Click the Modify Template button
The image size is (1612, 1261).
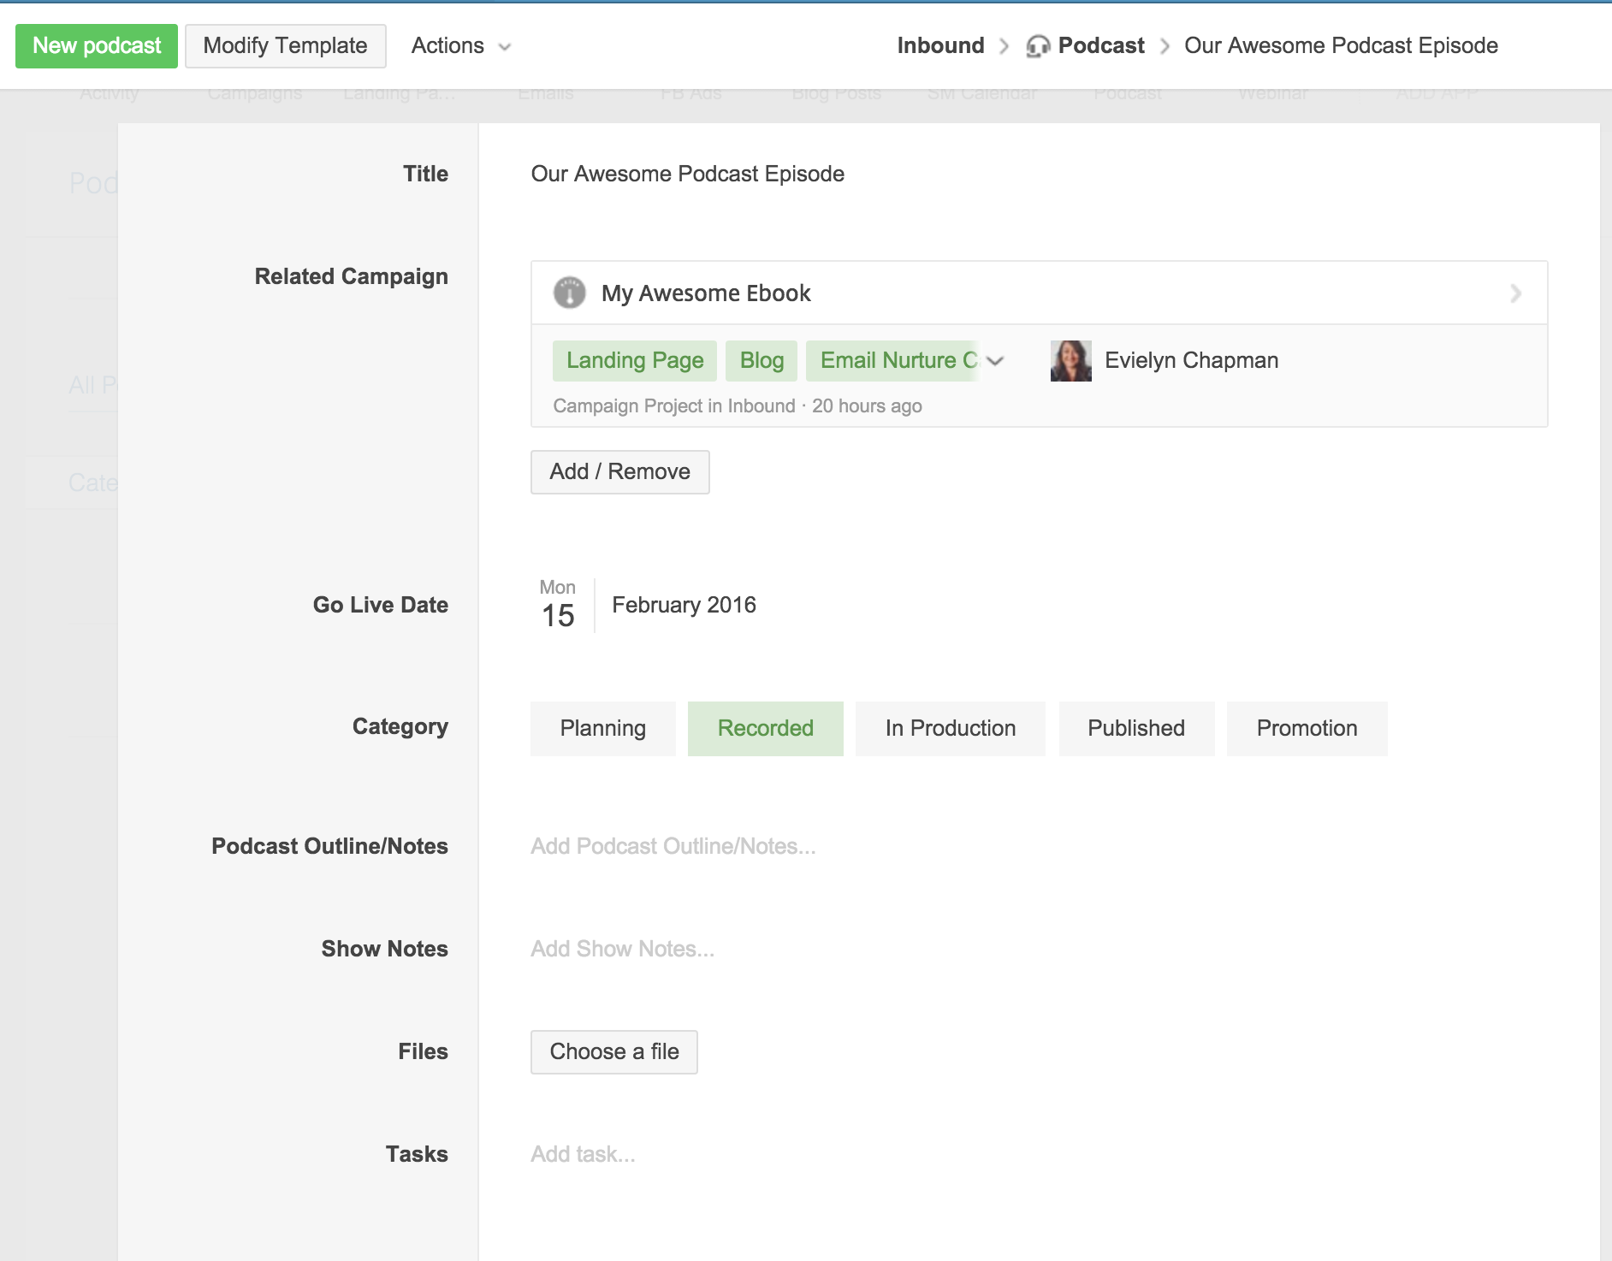[x=285, y=46]
